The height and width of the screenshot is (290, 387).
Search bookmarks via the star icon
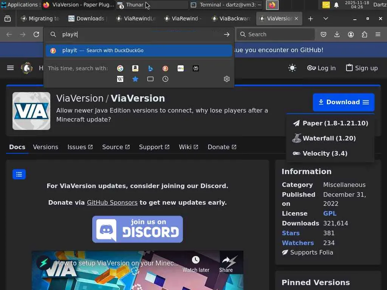coord(135,79)
